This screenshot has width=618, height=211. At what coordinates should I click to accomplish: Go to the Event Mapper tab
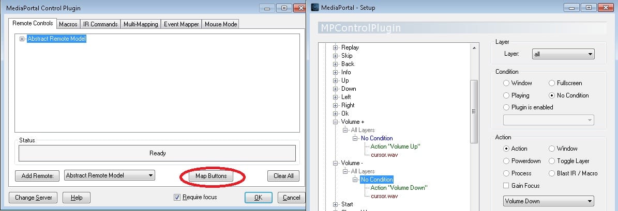coord(181,24)
